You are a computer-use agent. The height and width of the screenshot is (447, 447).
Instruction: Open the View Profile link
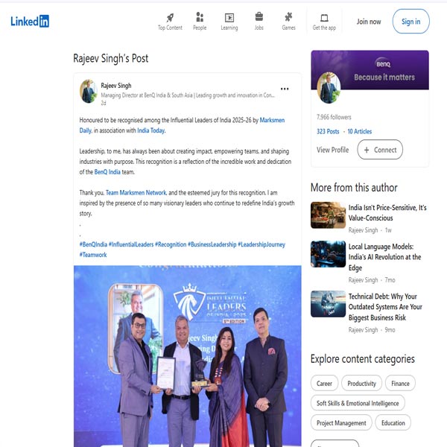[332, 150]
